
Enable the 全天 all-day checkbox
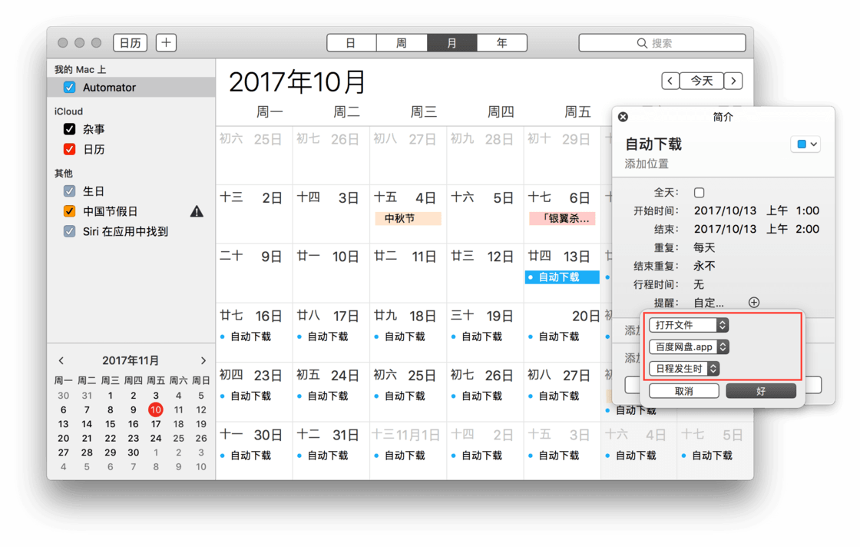pos(699,193)
